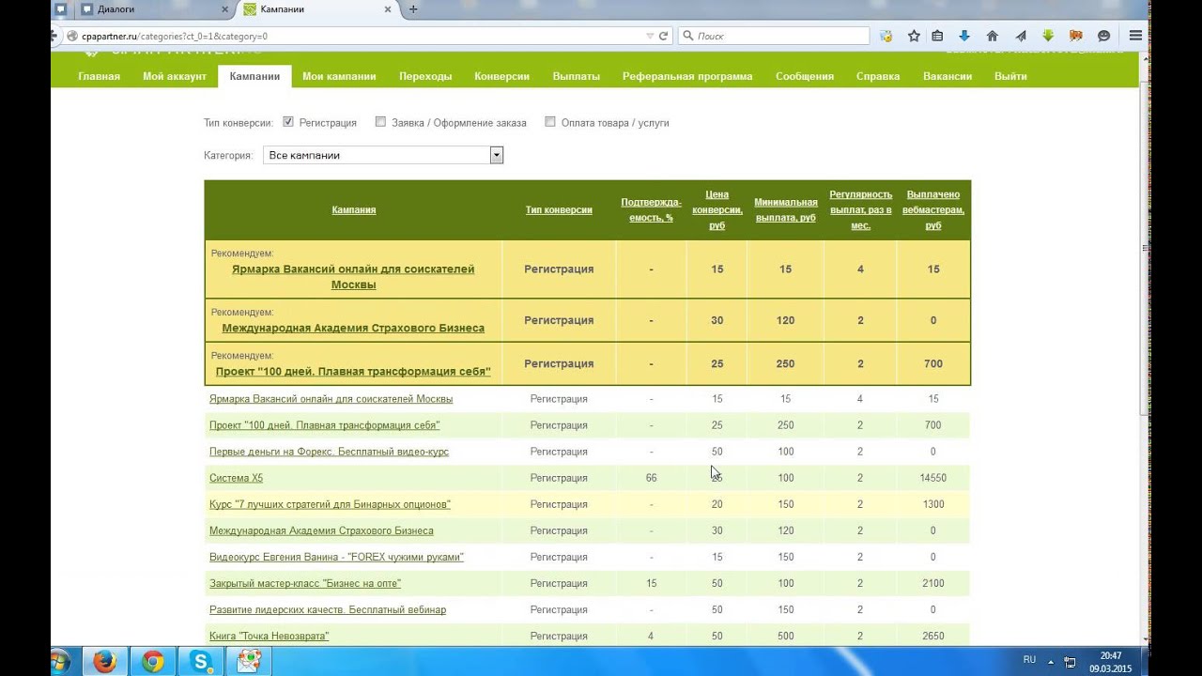Click the paper plane send icon
This screenshot has height=676, width=1202.
click(1021, 36)
